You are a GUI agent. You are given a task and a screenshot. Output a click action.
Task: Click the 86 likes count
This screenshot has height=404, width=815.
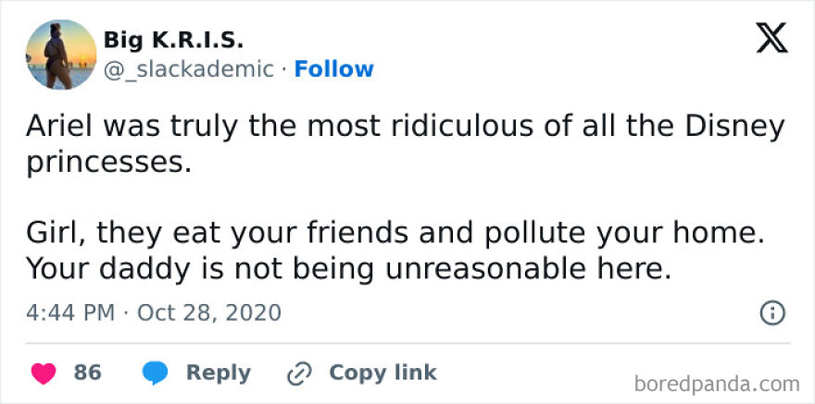(87, 373)
